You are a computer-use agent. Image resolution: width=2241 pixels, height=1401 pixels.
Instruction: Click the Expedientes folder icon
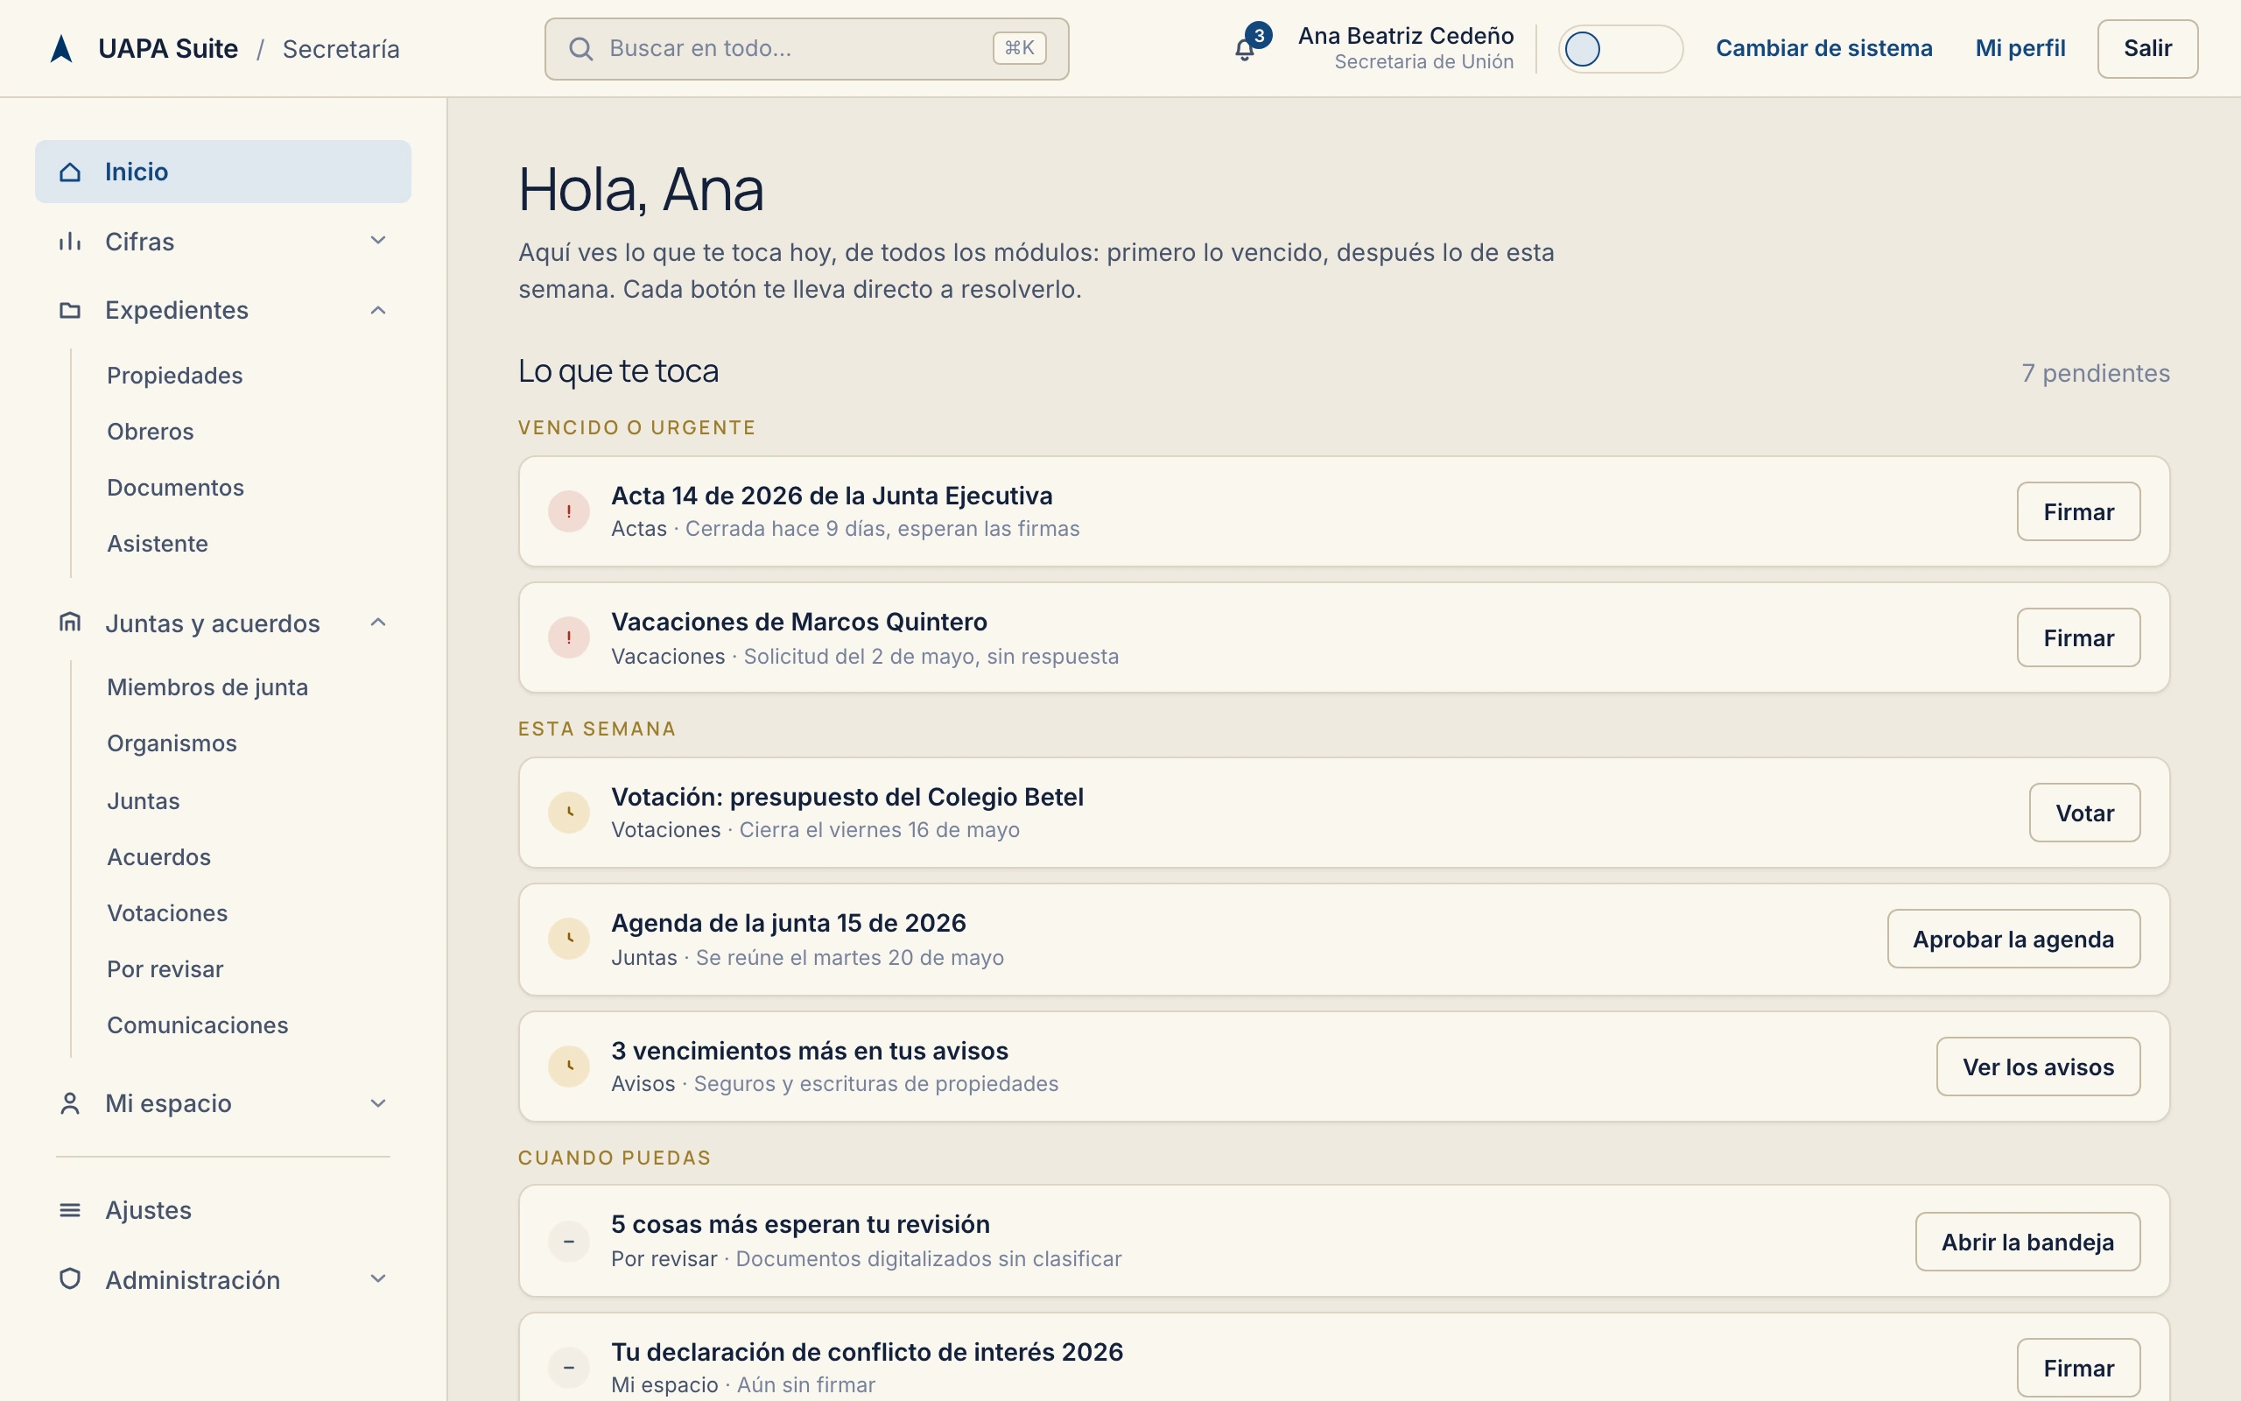point(70,310)
